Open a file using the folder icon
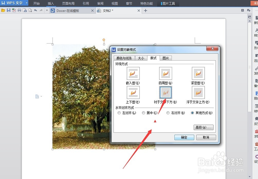The width and height of the screenshot is (258, 179). [3, 10]
